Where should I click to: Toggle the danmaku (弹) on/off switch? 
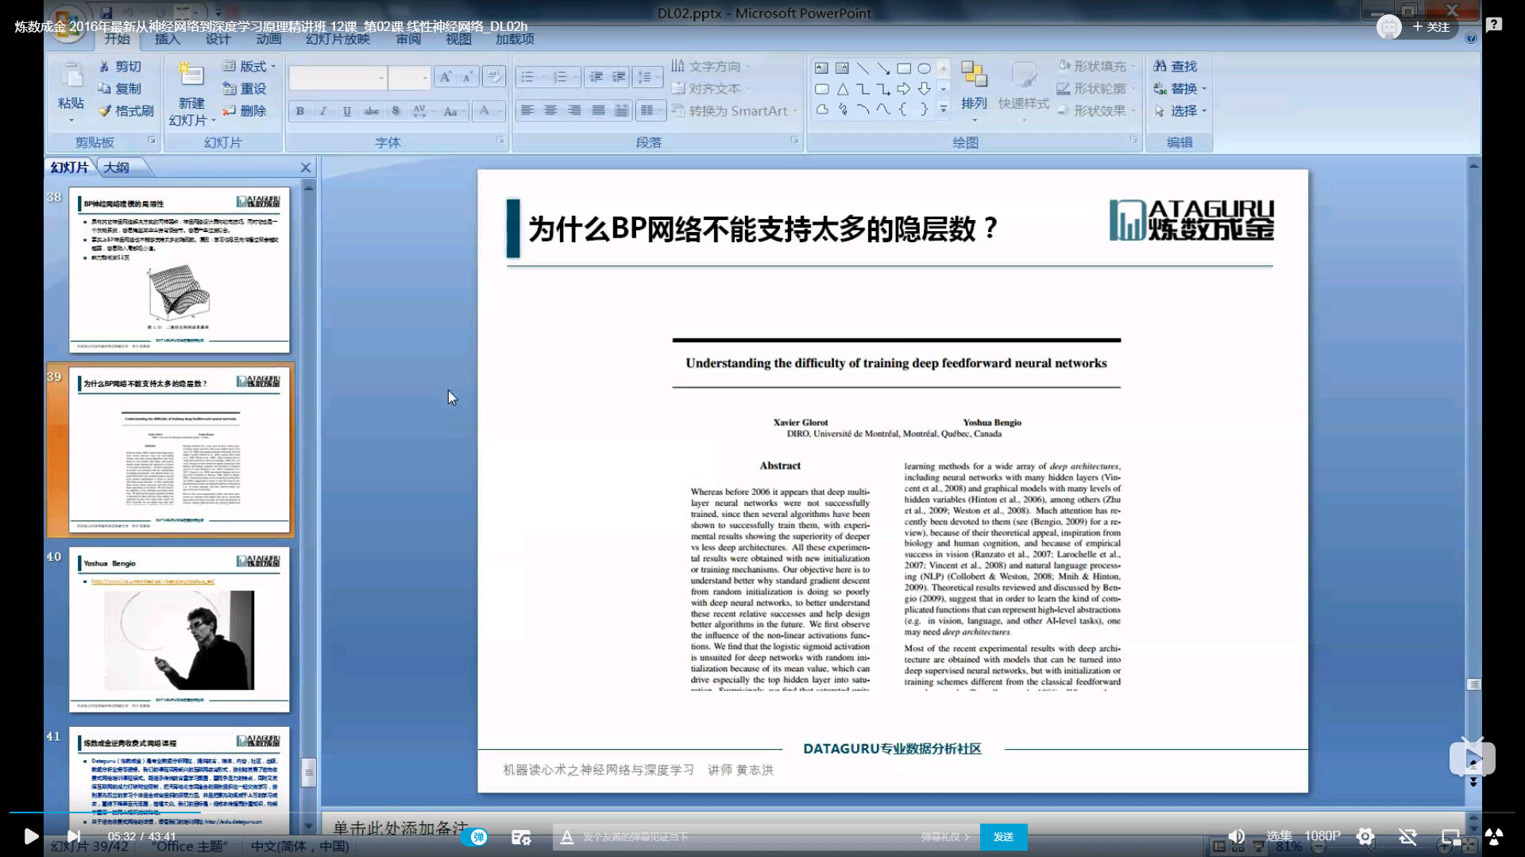[475, 837]
